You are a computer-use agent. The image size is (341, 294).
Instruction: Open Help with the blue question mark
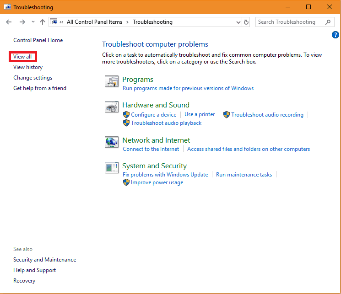point(335,35)
